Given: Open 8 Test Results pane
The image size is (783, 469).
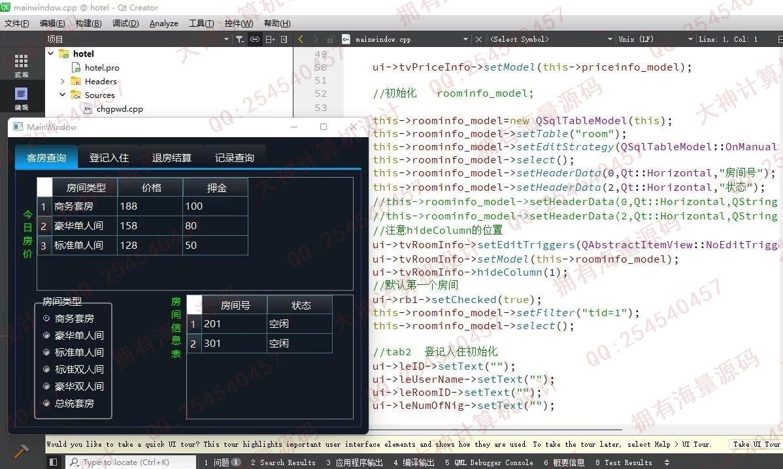Looking at the screenshot, I should (x=624, y=462).
